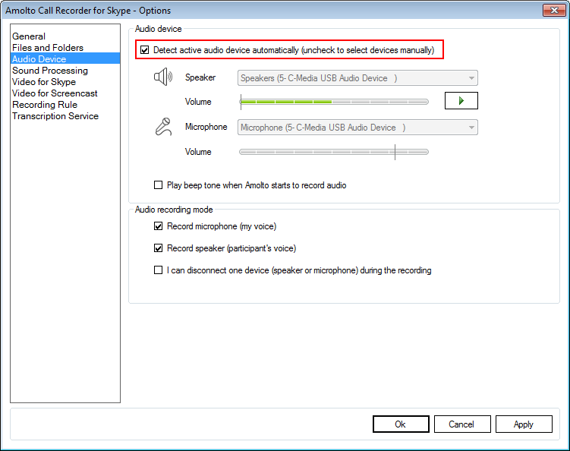Click the speaker icon beside Speaker label
570x451 pixels.
163,77
